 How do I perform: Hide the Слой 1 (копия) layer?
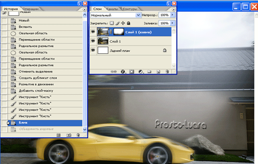click(x=93, y=31)
